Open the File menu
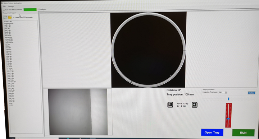This screenshot has height=139, width=259. pyautogui.click(x=4, y=6)
